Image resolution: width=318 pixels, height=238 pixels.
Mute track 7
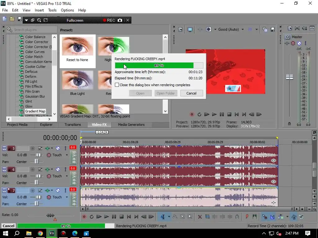click(58, 191)
